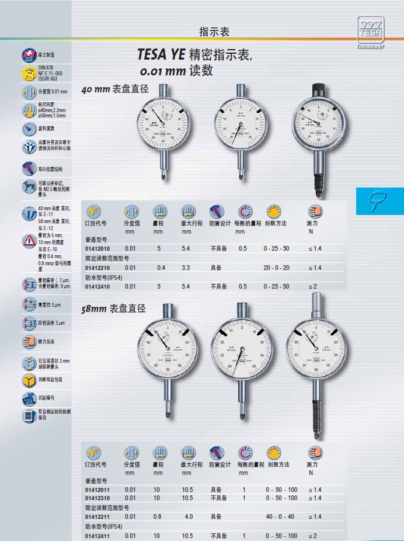This screenshot has height=541, width=404.
Task: Click order code 01412410
Action: [x=97, y=287]
